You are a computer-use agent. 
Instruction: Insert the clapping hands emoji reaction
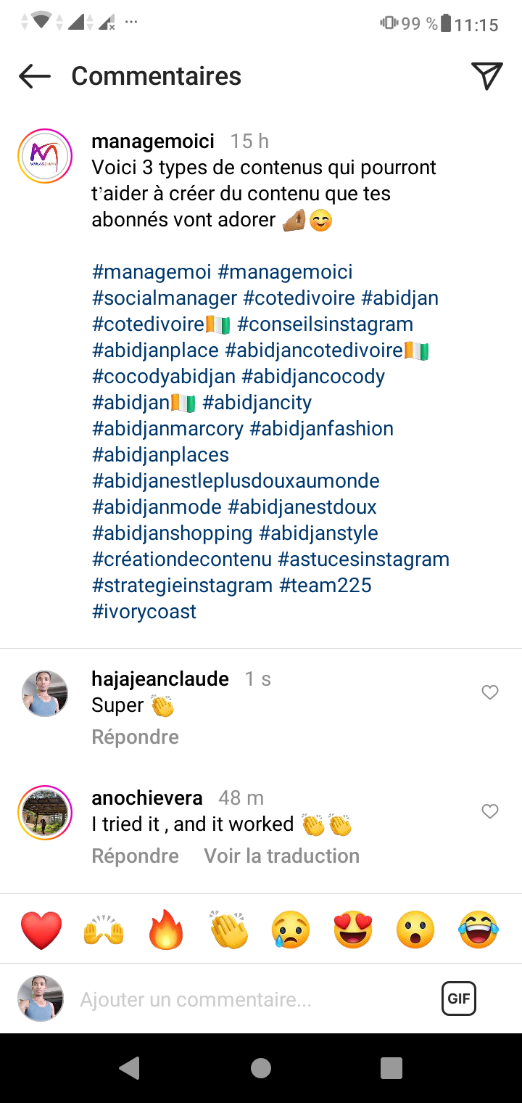click(228, 930)
